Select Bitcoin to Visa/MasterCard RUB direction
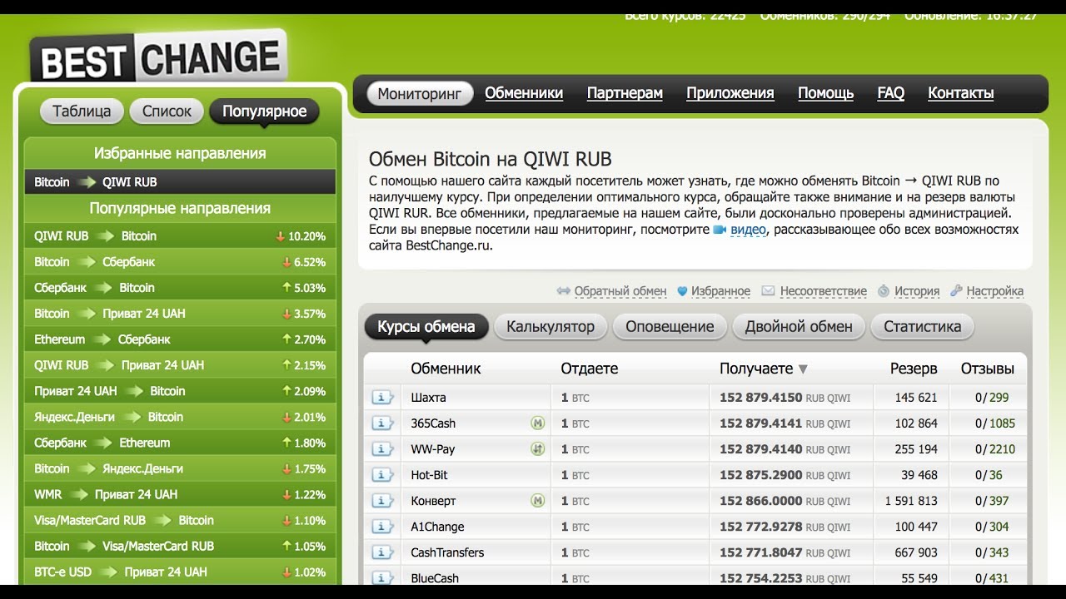The height and width of the screenshot is (599, 1066). [x=180, y=546]
